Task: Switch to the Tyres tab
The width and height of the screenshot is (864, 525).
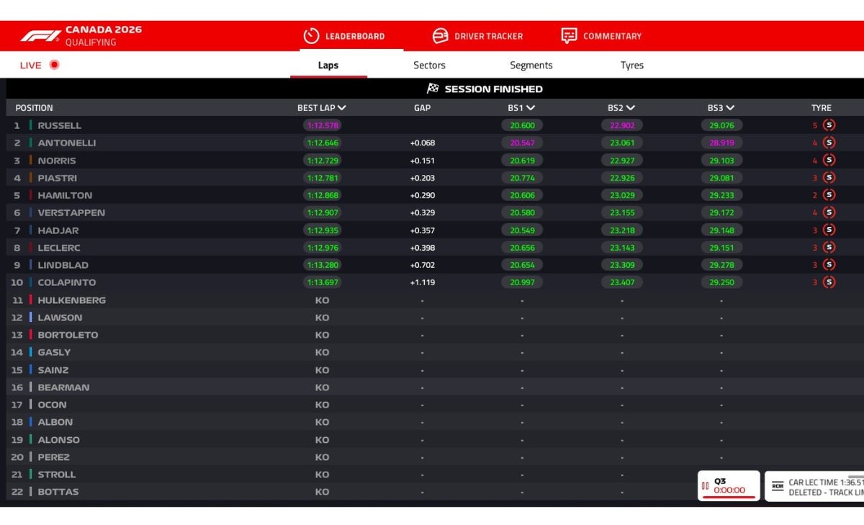Action: tap(632, 65)
